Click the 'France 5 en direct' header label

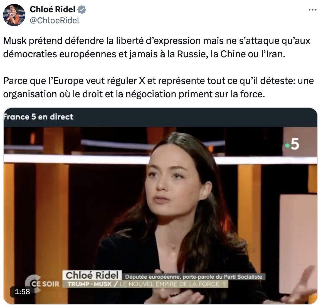(x=38, y=117)
